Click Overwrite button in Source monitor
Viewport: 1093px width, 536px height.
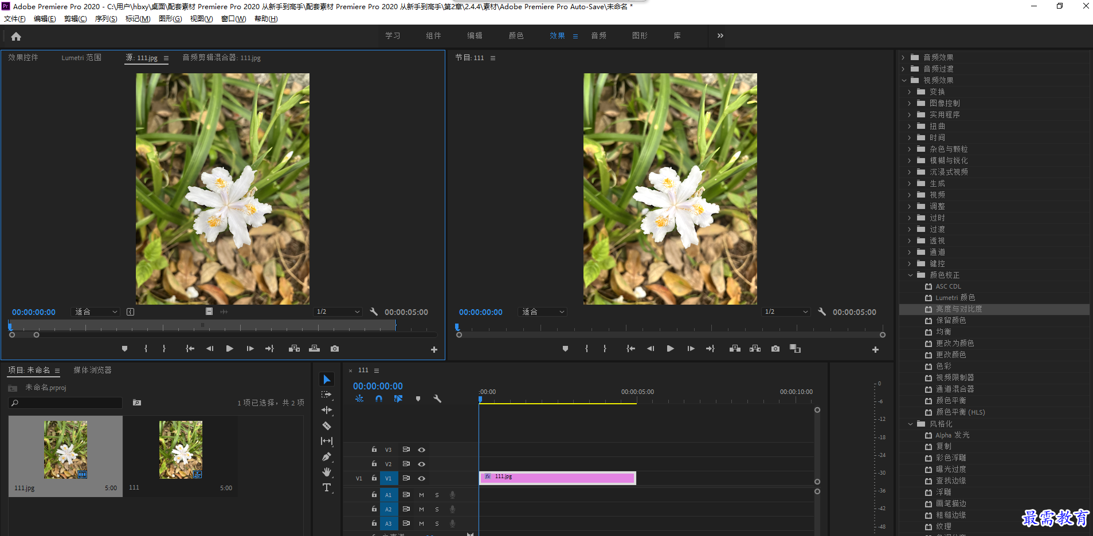[x=314, y=348]
